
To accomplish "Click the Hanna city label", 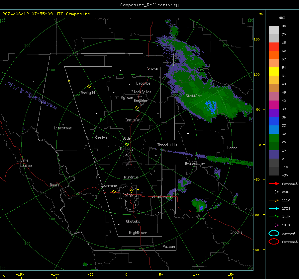I will [232, 148].
